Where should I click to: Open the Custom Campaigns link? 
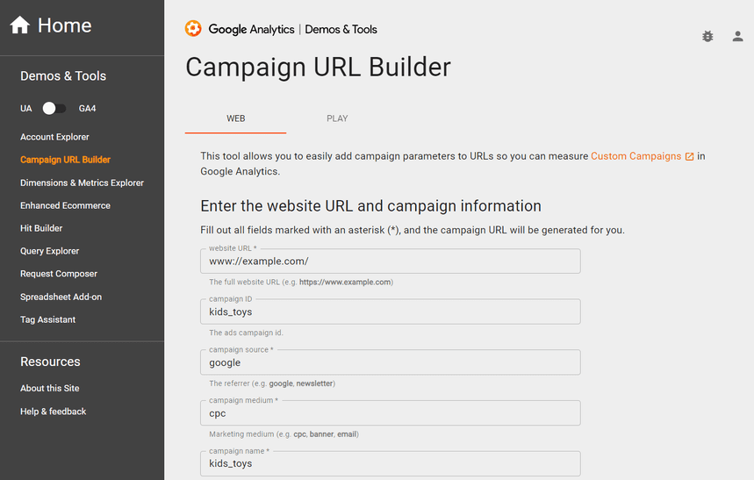(x=636, y=156)
